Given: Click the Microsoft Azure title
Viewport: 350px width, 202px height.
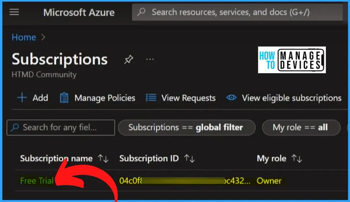Looking at the screenshot, I should coord(79,13).
